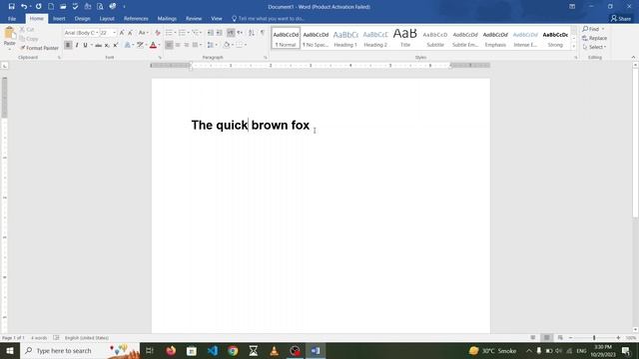Image resolution: width=639 pixels, height=359 pixels.
Task: Click the Redo/Repeat icon
Action: tap(38, 7)
